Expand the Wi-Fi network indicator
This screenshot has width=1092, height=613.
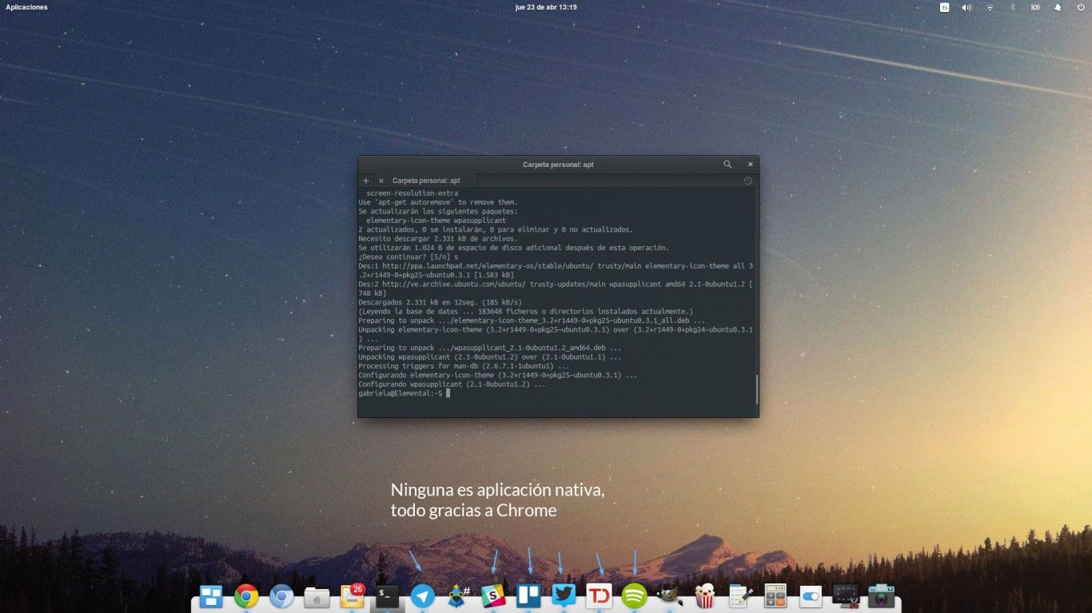click(x=990, y=7)
